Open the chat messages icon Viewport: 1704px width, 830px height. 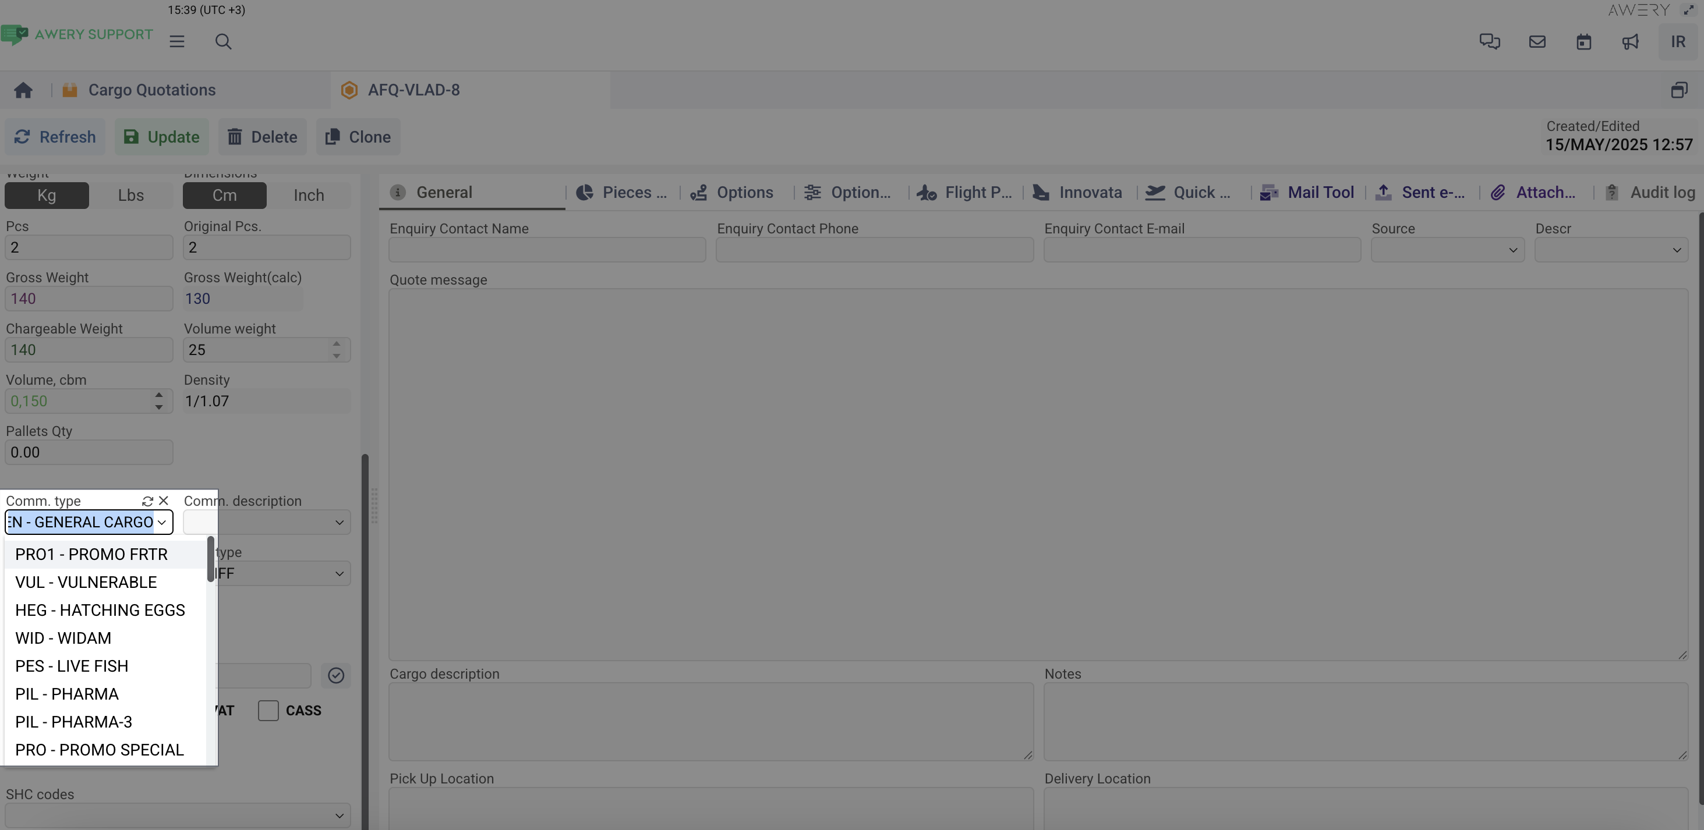point(1489,42)
